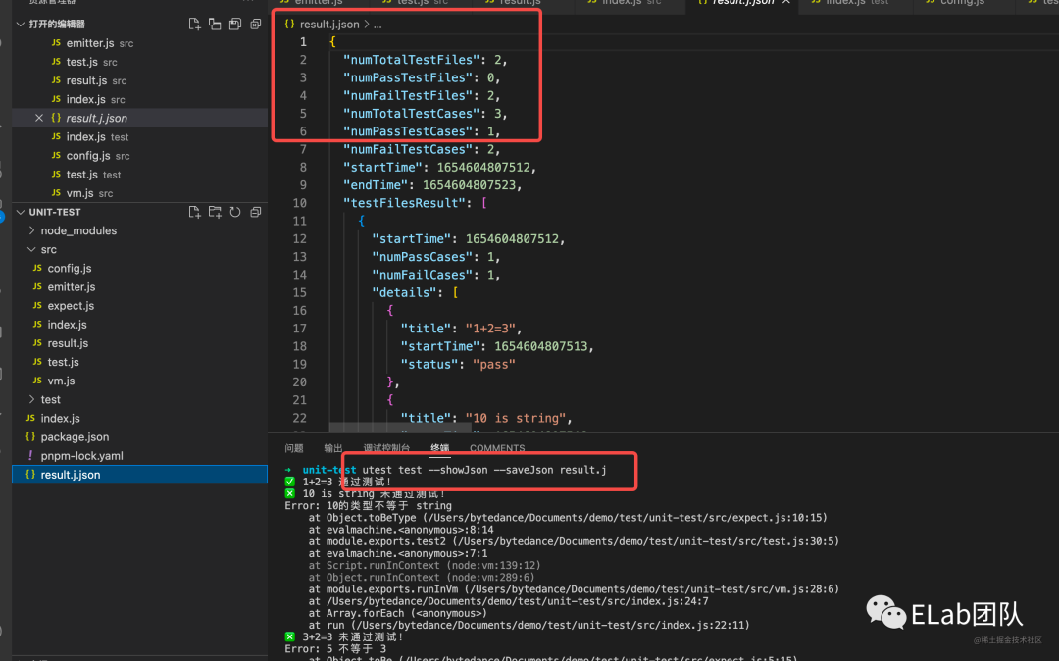The width and height of the screenshot is (1059, 661).
Task: Close all editors icon in 打开的编辑器 header
Action: (255, 25)
